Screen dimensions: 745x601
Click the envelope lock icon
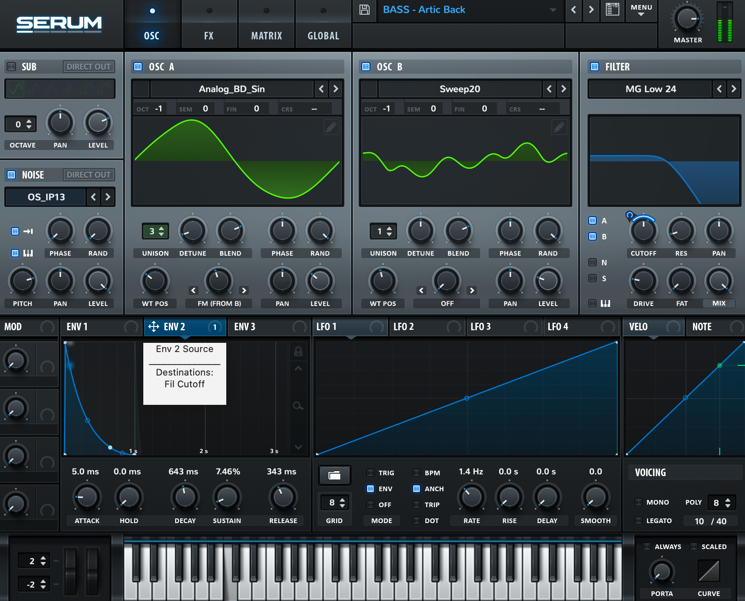tap(298, 352)
